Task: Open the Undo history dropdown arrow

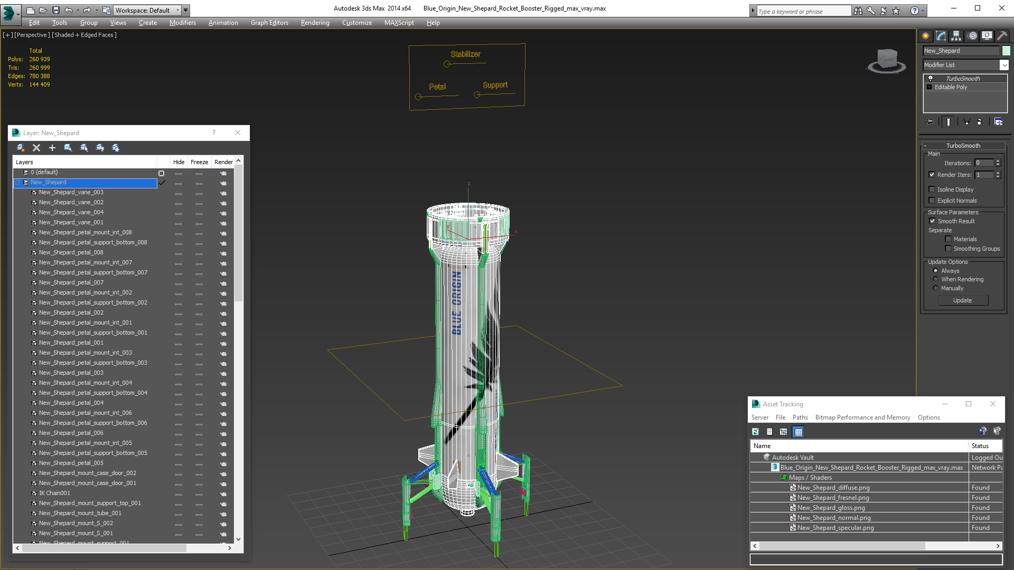Action: (77, 10)
